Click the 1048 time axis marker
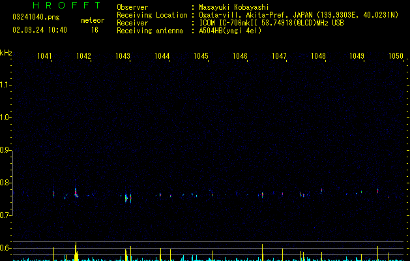Screen dimensions: 410x261 [x=318, y=55]
